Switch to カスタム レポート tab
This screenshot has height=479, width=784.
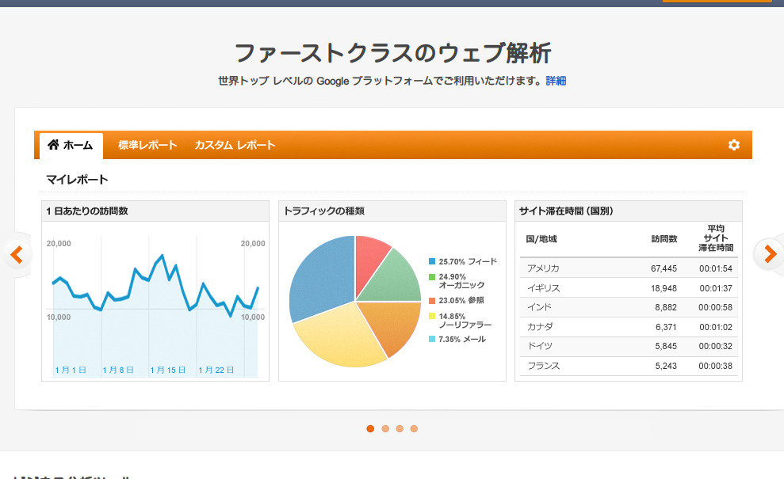[235, 145]
